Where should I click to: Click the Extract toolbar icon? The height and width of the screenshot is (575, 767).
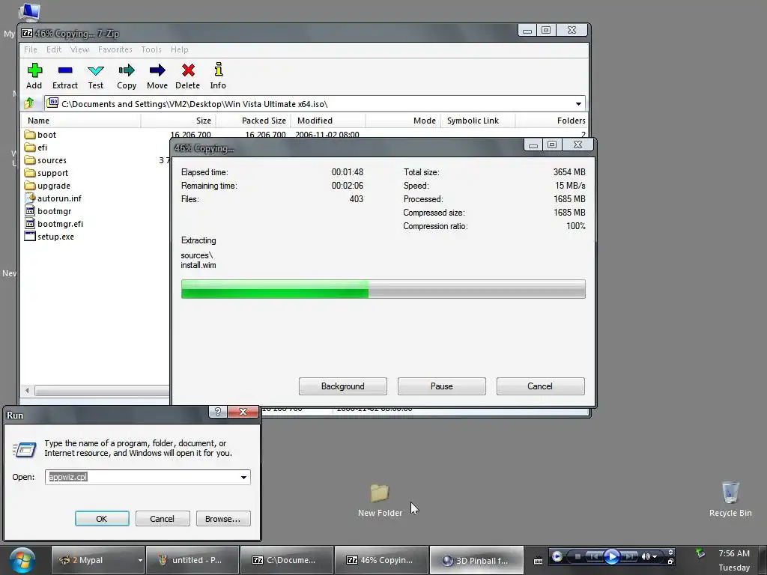65,70
